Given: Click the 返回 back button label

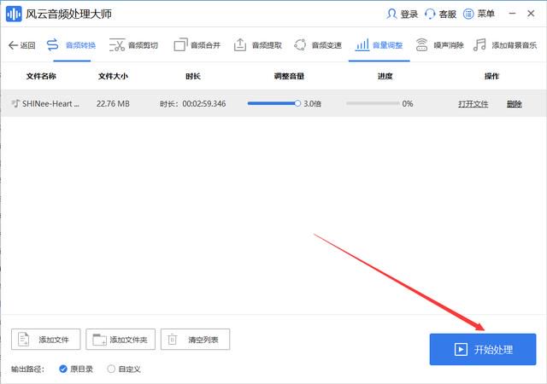Looking at the screenshot, I should tap(27, 45).
